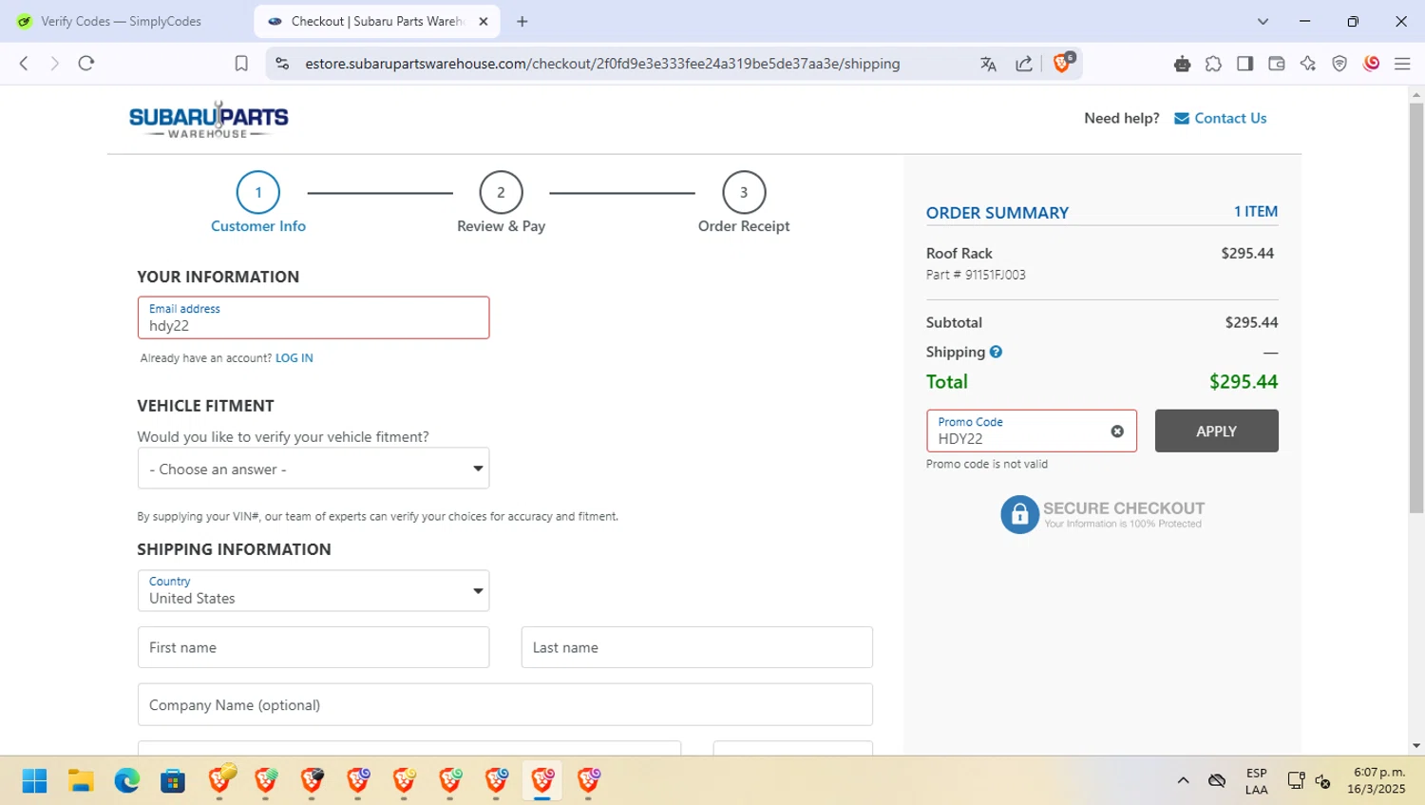
Task: Open the Country dropdown
Action: [313, 590]
